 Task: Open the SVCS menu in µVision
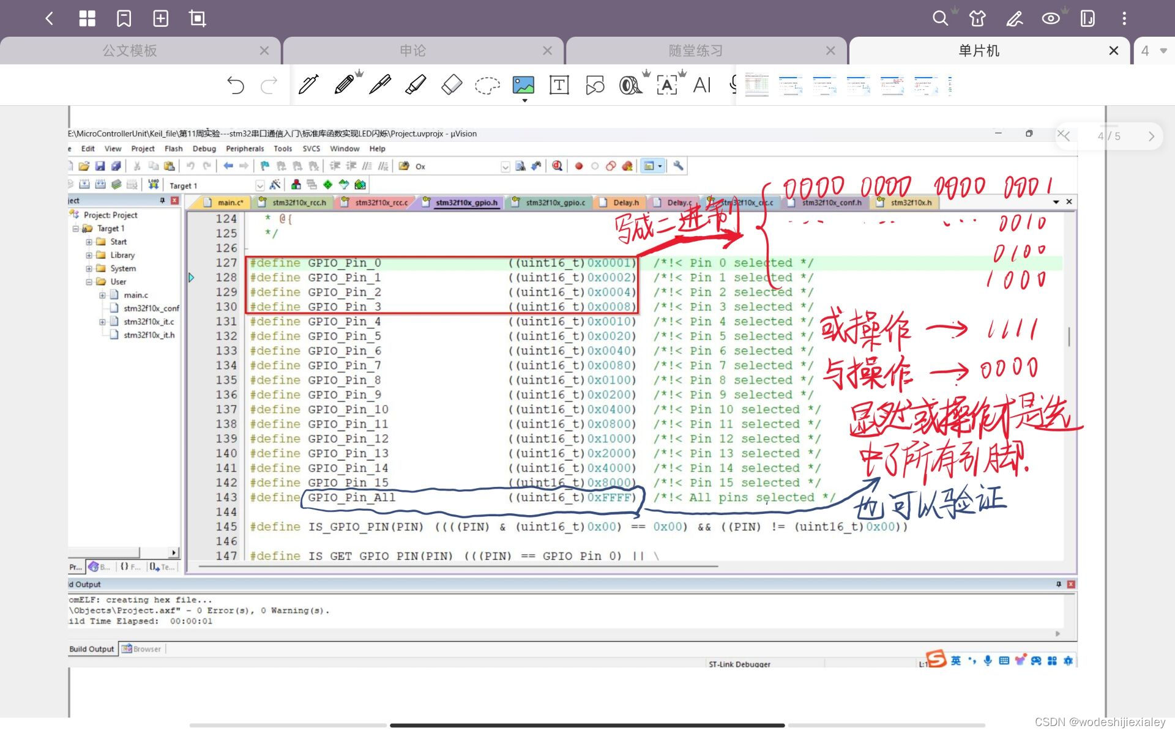(x=311, y=149)
